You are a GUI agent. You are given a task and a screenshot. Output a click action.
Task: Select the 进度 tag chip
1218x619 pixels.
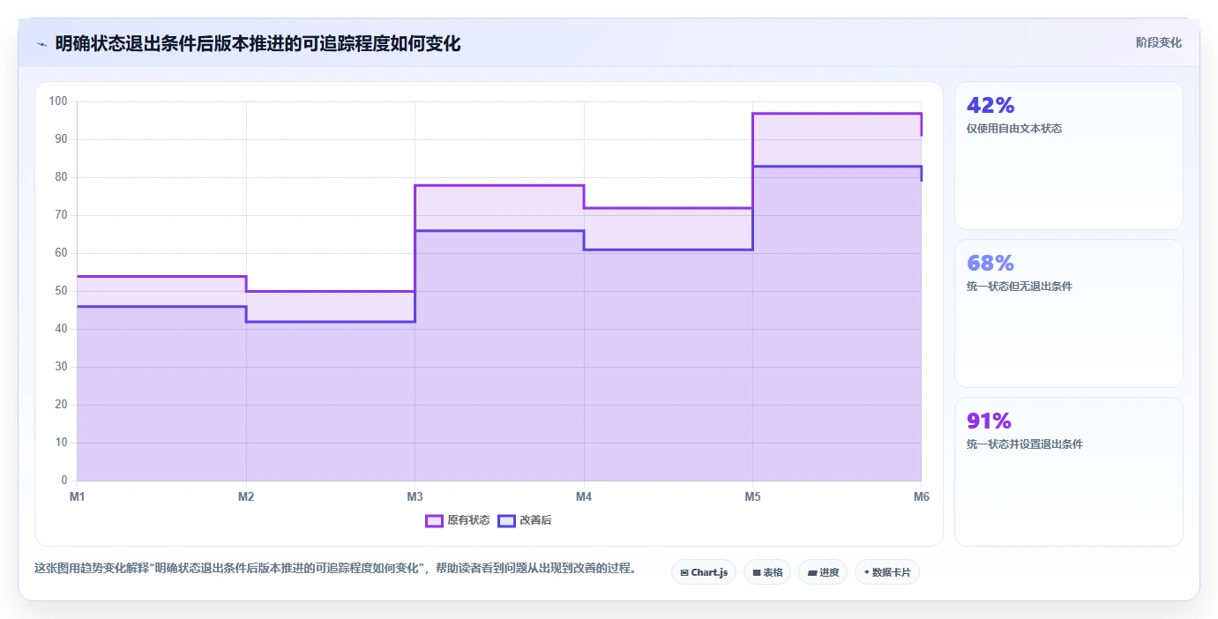pos(823,572)
